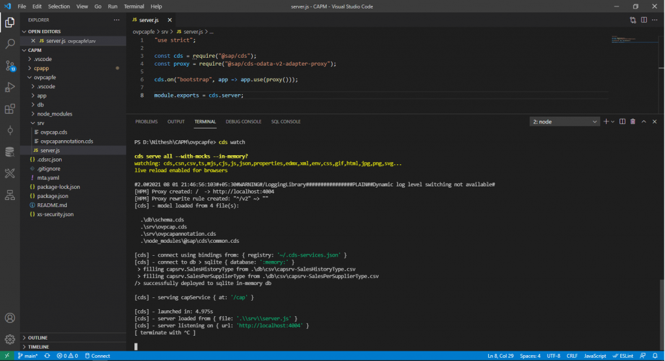Click Spaces: 4 indentation setting
The height and width of the screenshot is (361, 665).
tap(530, 356)
